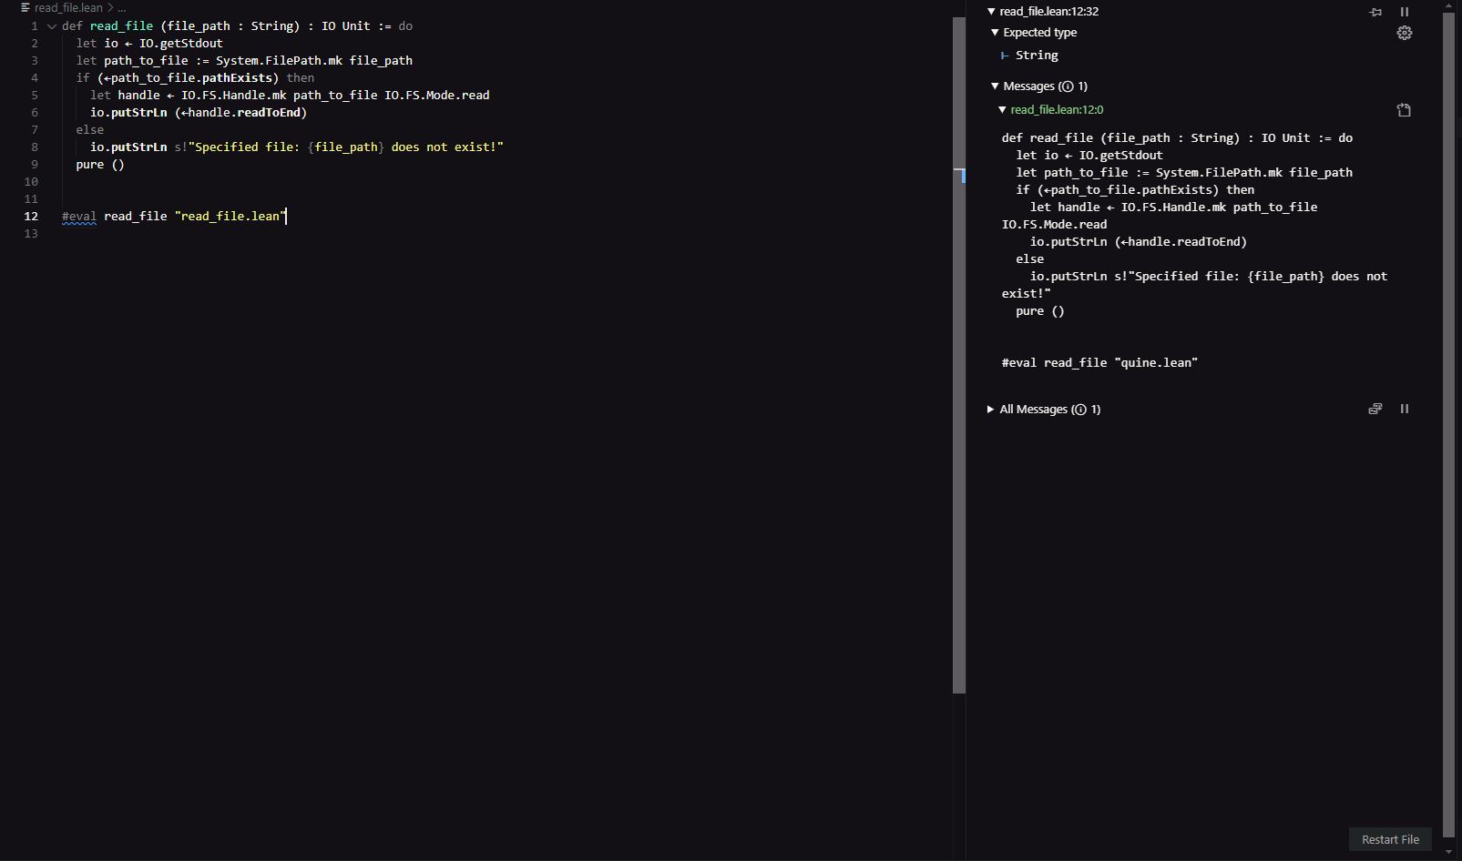Click pure () on line 9
This screenshot has width=1462, height=861.
coord(100,165)
